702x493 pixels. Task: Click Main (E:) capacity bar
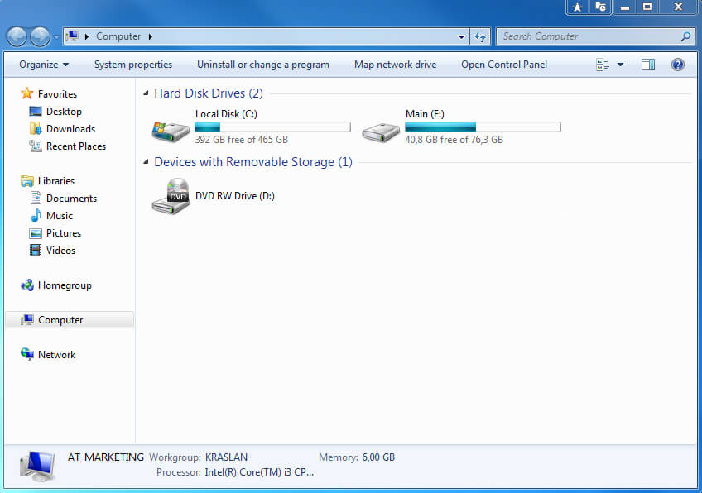(483, 127)
